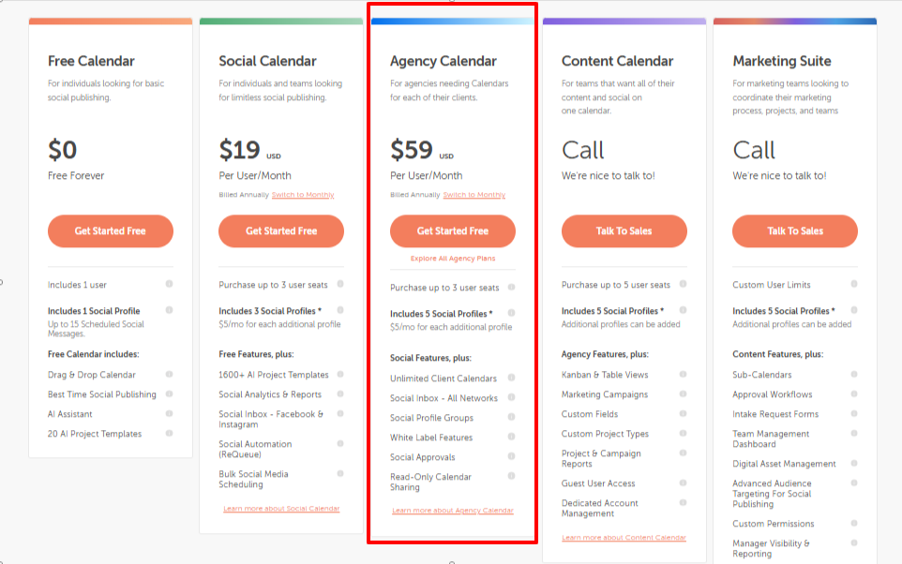Screen dimensions: 902x564
Task: Click Get Started Free under Social Calendar
Action: pos(281,231)
